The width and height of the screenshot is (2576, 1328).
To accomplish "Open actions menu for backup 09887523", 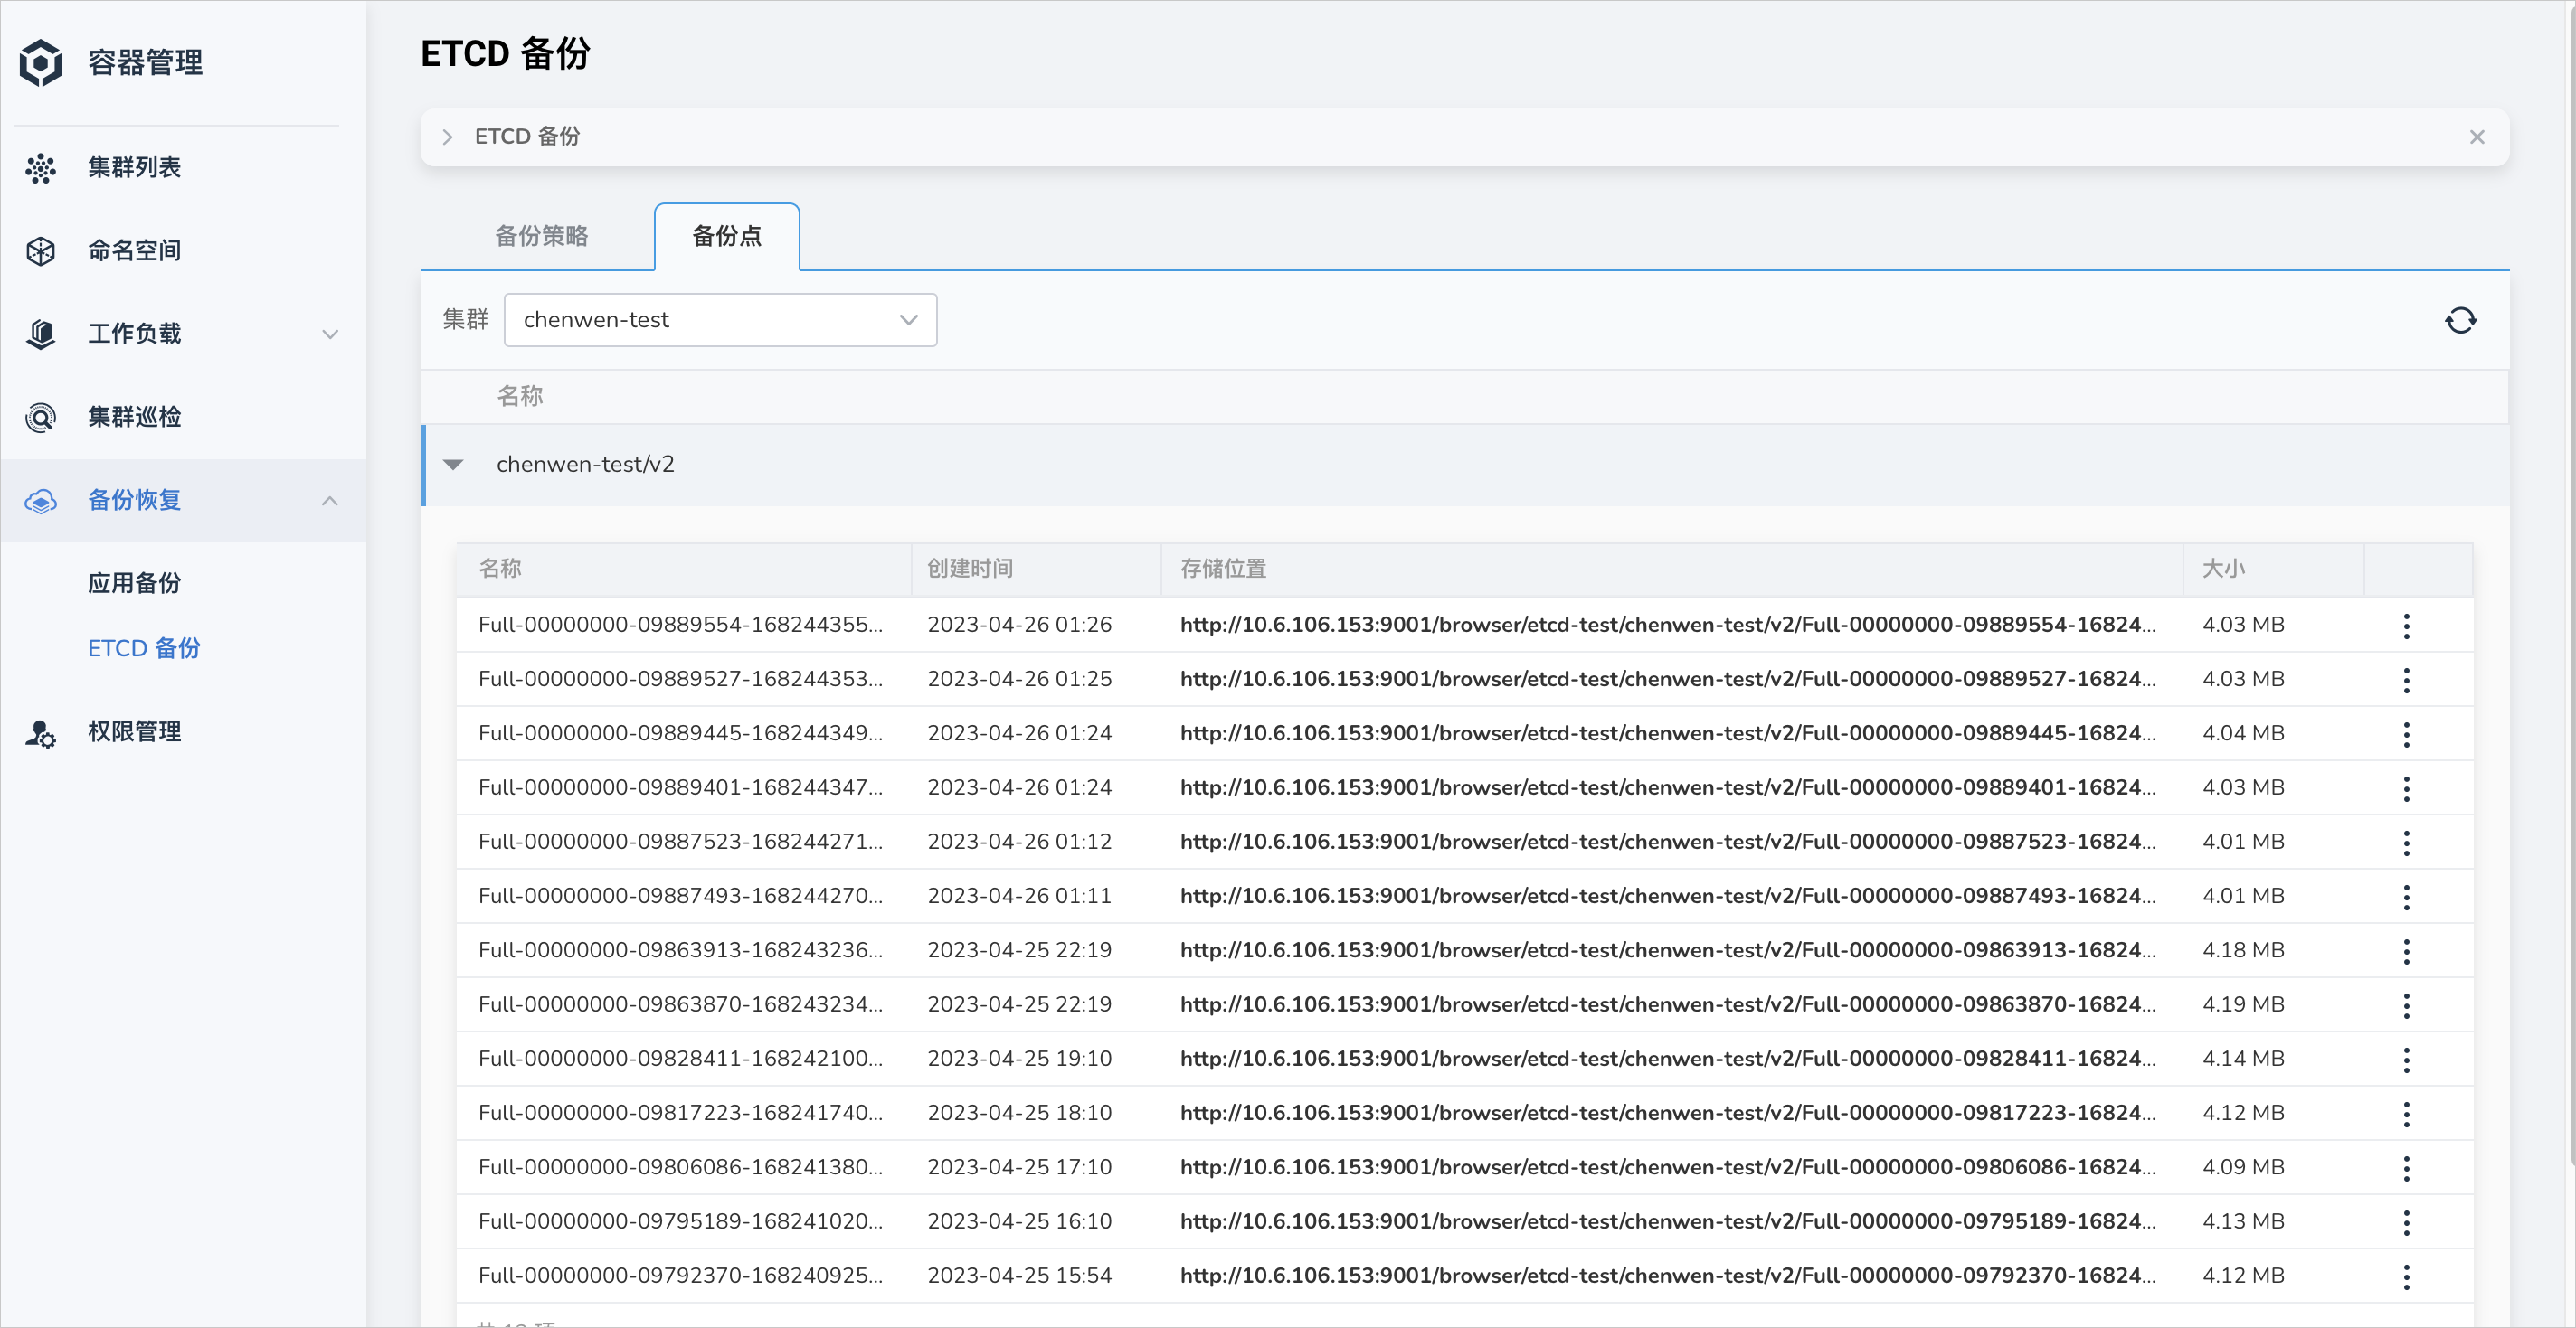I will [2406, 843].
